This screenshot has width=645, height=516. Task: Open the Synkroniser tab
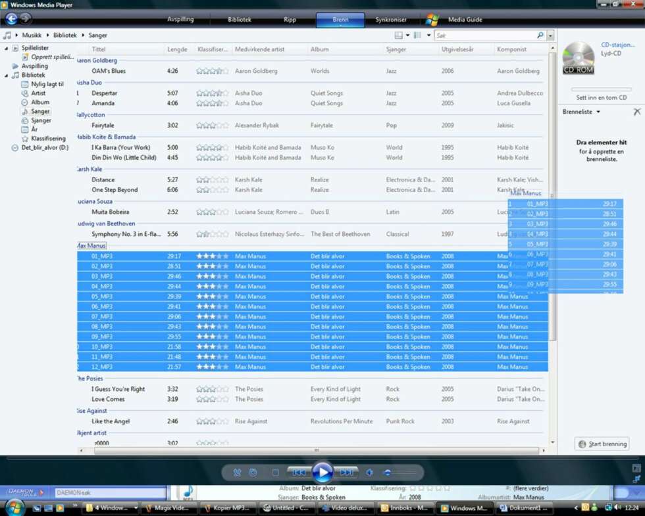coord(391,19)
